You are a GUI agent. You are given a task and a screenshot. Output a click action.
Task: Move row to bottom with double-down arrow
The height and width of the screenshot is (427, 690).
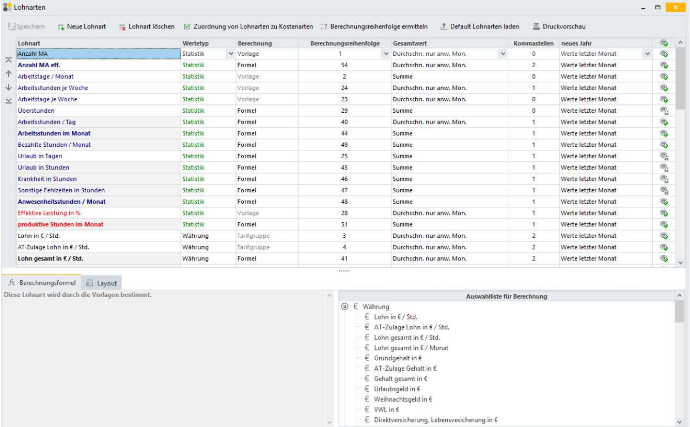coord(8,100)
